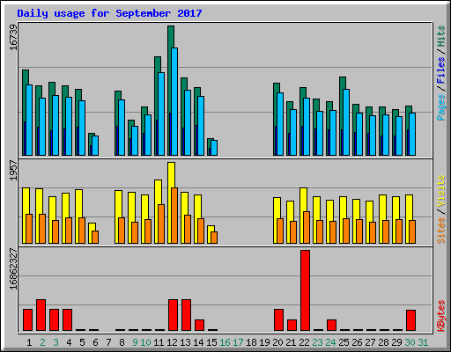Click the orange sites bar for day 11
Viewport: 451px width, 352px height.
161,224
